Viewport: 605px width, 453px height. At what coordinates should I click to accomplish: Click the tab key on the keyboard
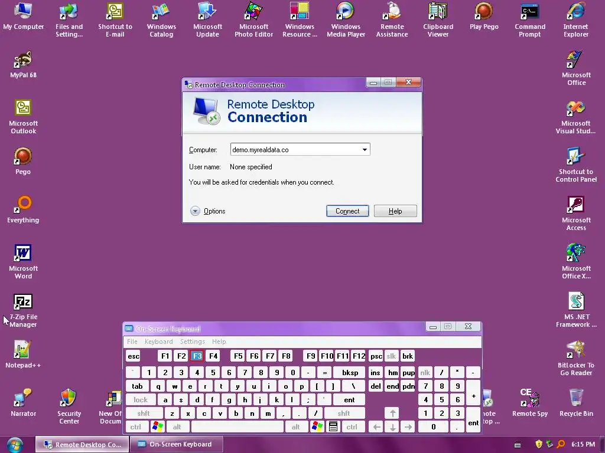click(x=137, y=386)
